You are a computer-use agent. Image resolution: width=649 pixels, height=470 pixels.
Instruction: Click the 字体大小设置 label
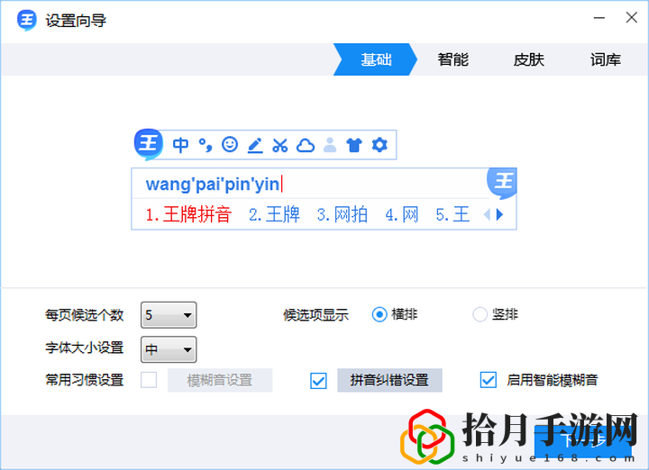coord(85,348)
